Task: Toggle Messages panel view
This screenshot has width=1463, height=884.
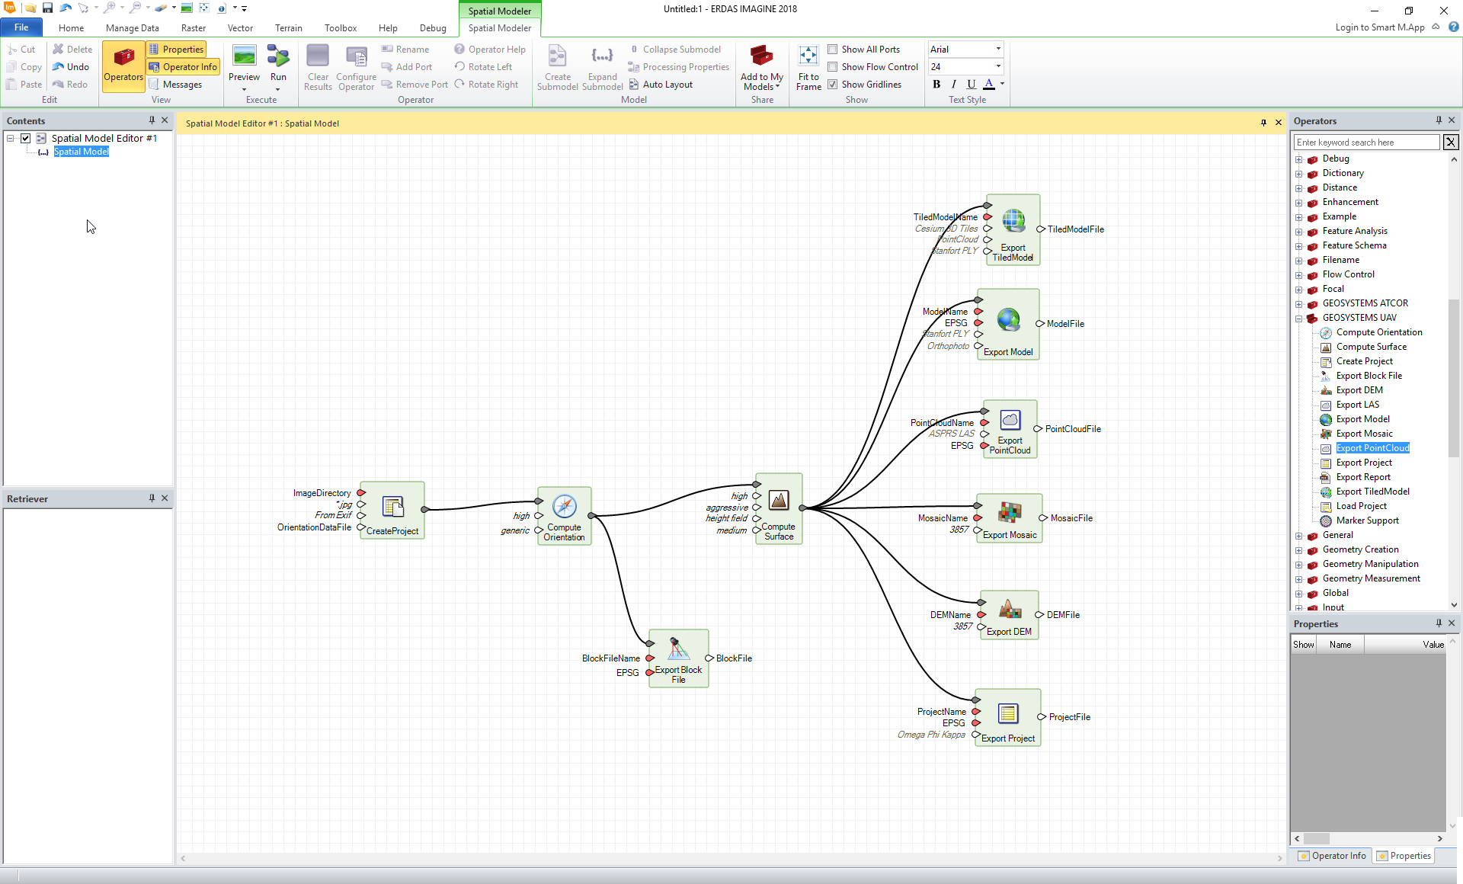Action: click(x=175, y=84)
